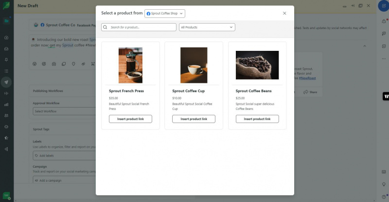Open the dashboard gauge icon in sidebar
The image size is (389, 202).
tap(6, 38)
